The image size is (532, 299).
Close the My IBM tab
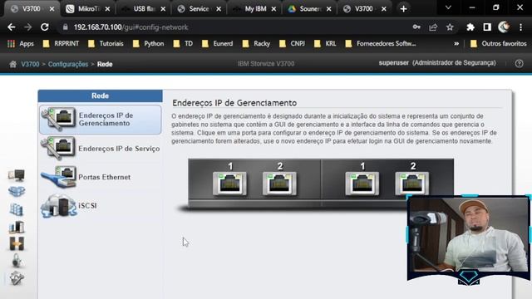[x=273, y=9]
